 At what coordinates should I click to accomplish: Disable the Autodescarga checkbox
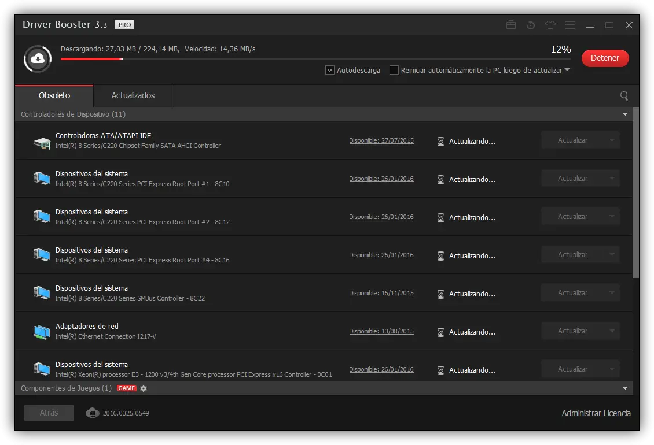[x=330, y=71]
